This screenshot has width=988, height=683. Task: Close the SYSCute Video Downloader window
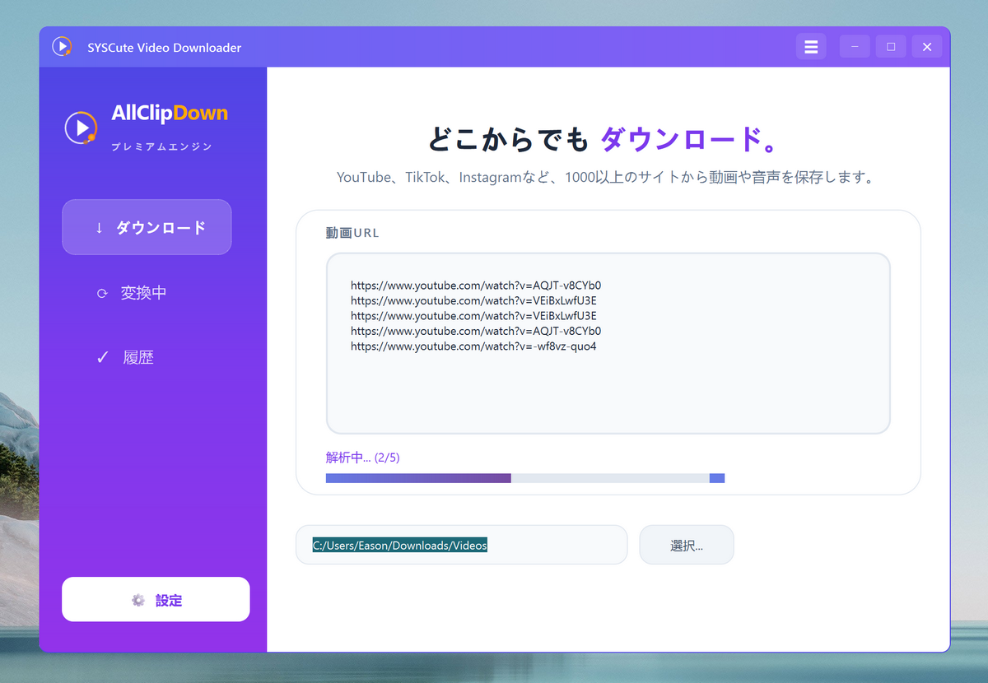[x=926, y=47]
